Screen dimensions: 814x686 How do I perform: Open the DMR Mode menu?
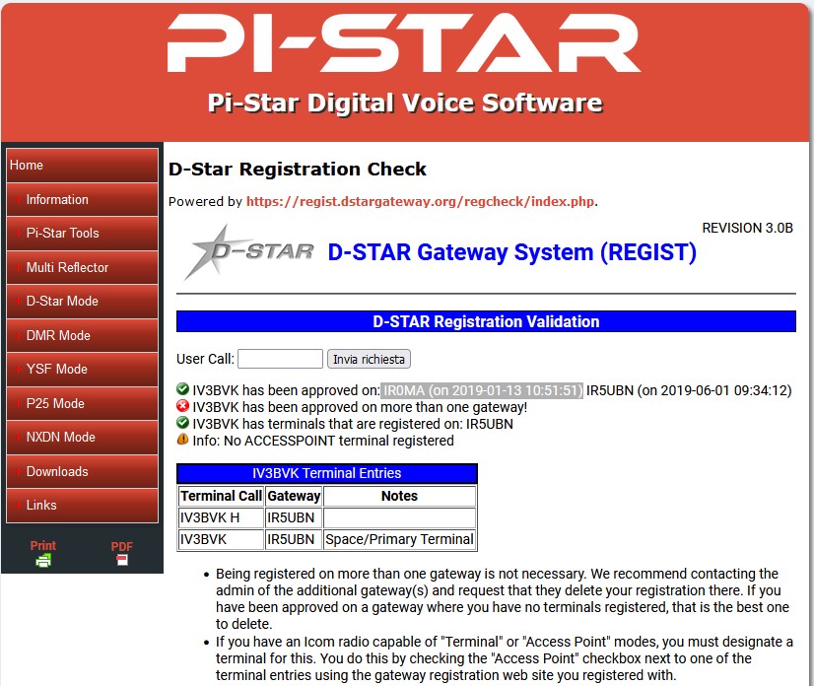[82, 335]
